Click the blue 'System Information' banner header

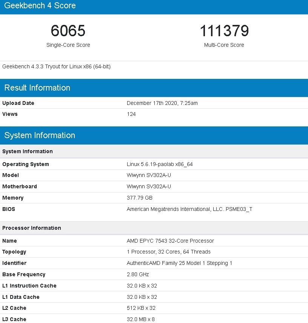(x=40, y=135)
